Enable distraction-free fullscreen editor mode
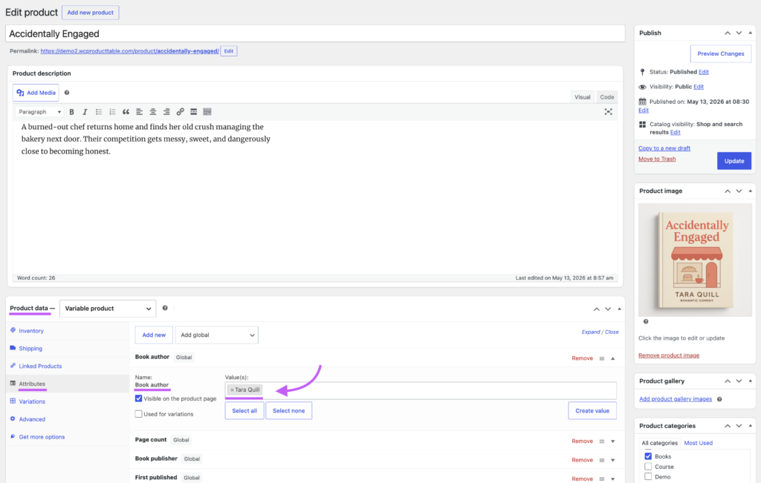The height and width of the screenshot is (483, 761). click(x=608, y=112)
